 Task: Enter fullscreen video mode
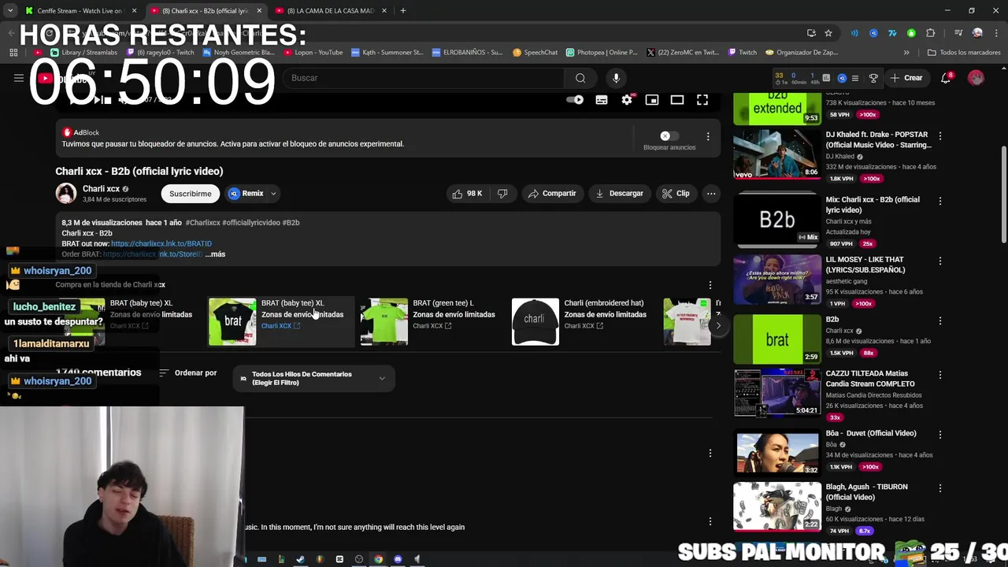702,100
